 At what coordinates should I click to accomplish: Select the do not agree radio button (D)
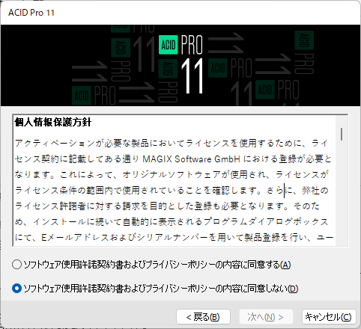(x=16, y=289)
